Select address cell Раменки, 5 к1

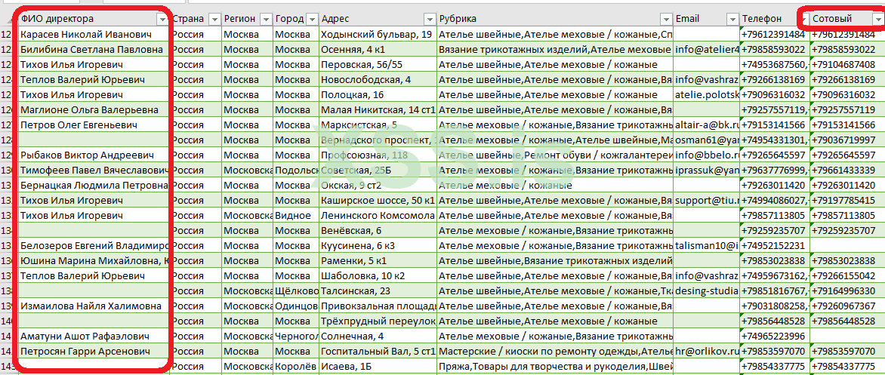coord(378,260)
